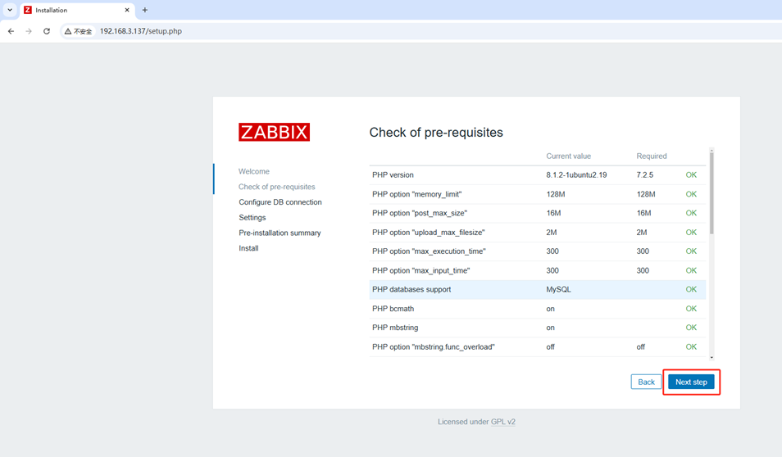
Task: Click current value 2M for upload_max_filesize
Action: click(x=552, y=233)
